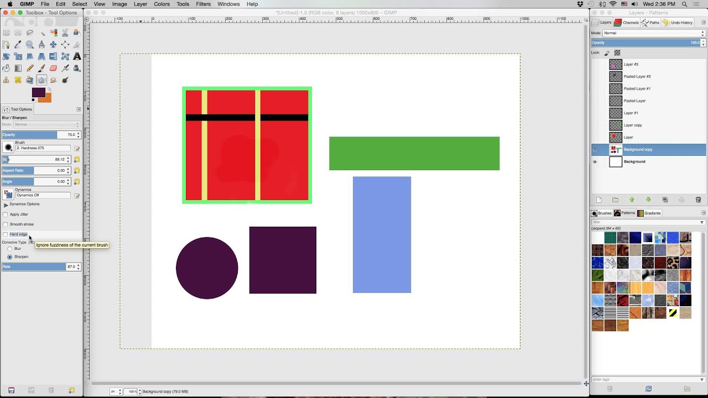Toggle lock alpha channel checkerboard icon
This screenshot has width=708, height=398.
[x=617, y=53]
